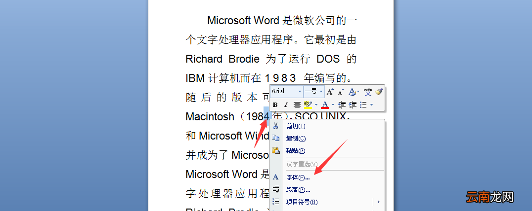Click the text 'Microsoft Word' in first line
Viewport: 532px width, 211px height.
(243, 20)
